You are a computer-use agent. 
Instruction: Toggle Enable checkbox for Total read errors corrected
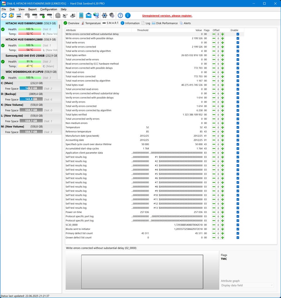(x=238, y=76)
